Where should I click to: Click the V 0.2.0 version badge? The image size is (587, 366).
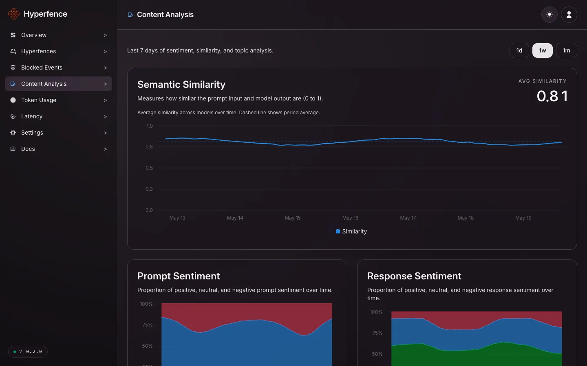(x=28, y=352)
